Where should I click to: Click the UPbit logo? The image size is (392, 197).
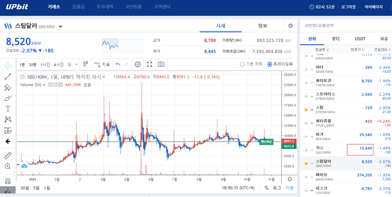tap(17, 7)
